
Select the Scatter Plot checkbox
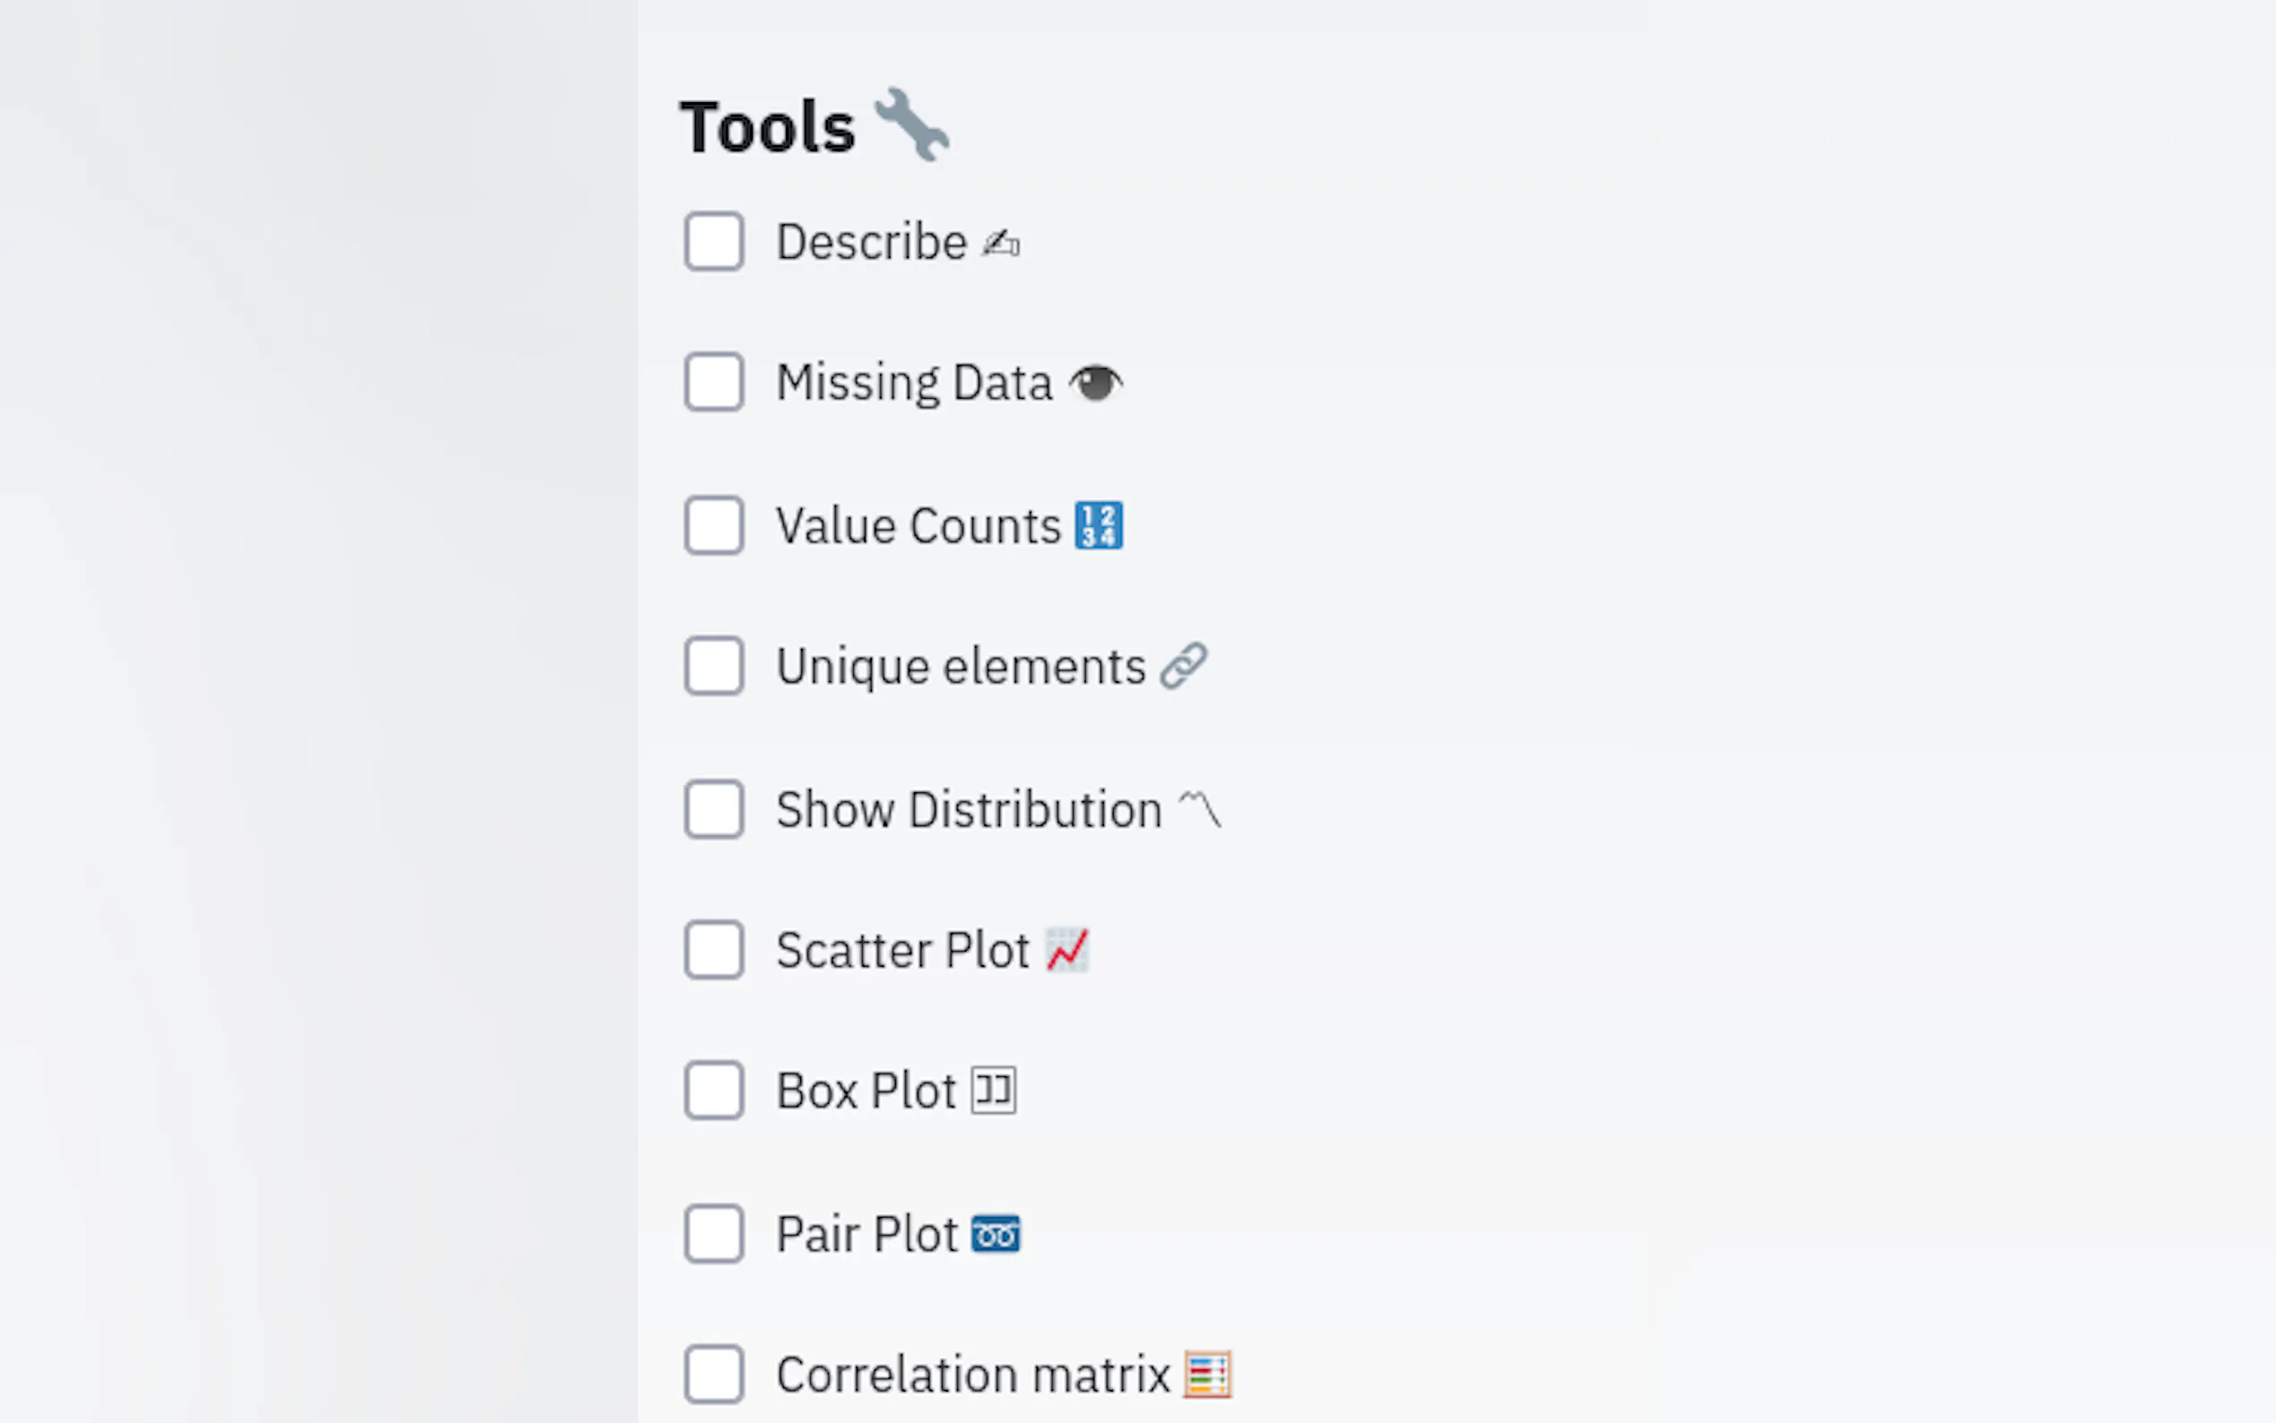point(714,950)
